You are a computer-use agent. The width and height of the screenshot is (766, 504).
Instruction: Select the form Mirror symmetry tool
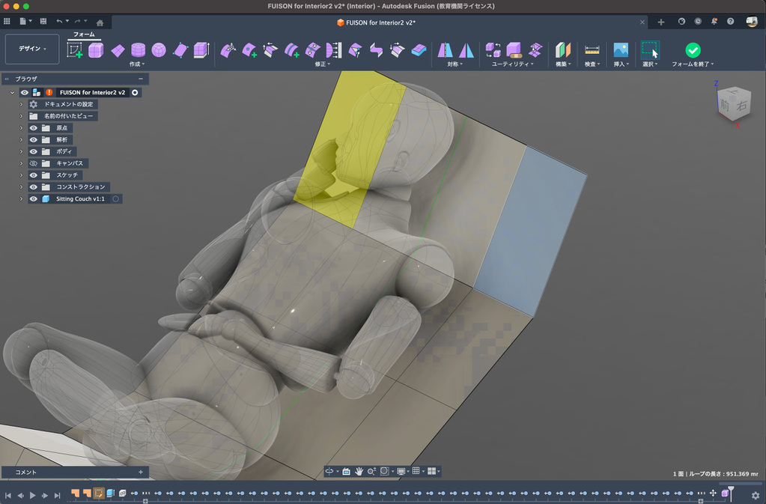446,50
